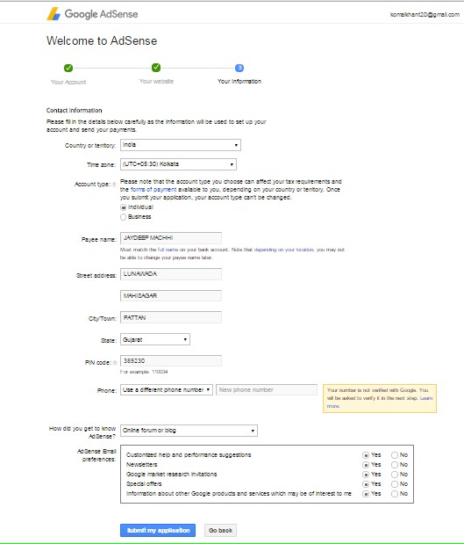Click the green checkmark for Your Account step
Image resolution: width=464 pixels, height=544 pixels.
click(x=68, y=68)
